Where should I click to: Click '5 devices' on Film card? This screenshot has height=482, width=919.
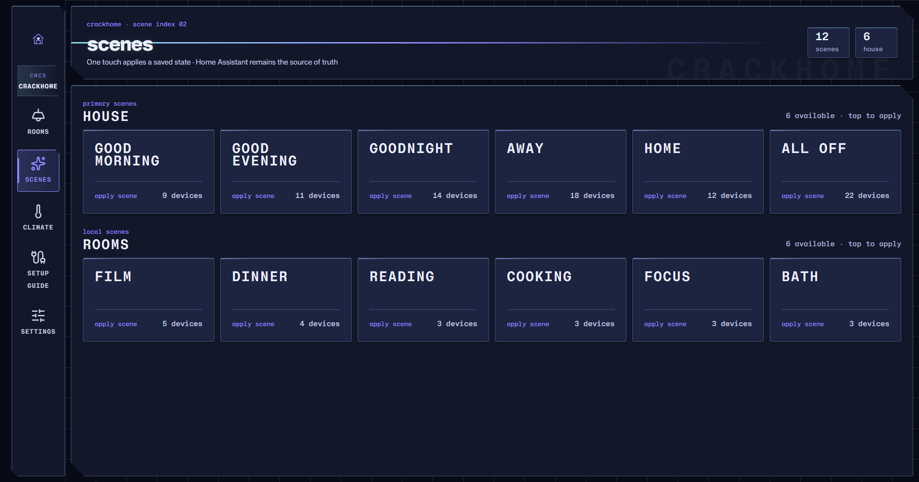[182, 324]
